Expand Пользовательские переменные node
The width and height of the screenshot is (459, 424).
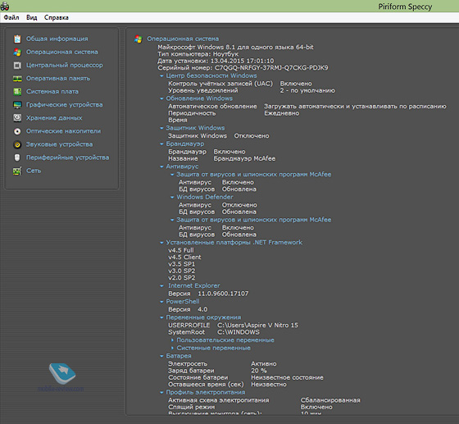(172, 340)
